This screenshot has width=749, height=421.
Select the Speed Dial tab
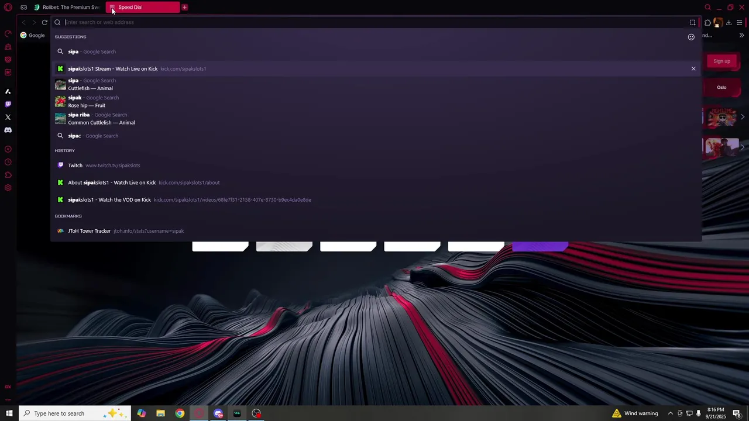pos(143,8)
